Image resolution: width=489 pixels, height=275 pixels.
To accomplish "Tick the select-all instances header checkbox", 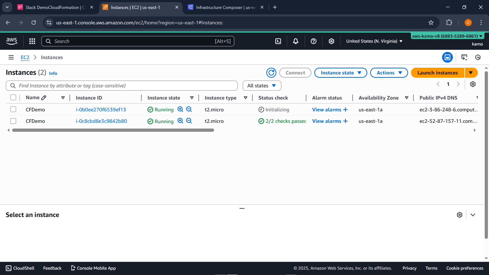I will point(13,98).
